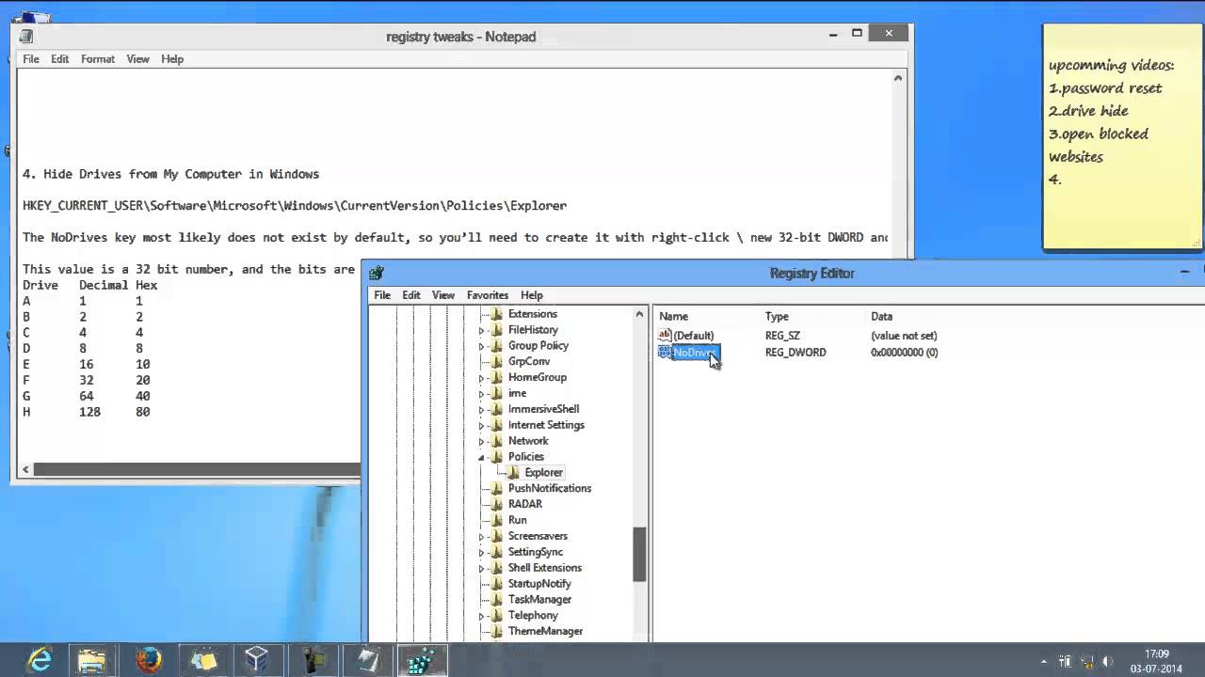Select the (Default) value name
The width and height of the screenshot is (1205, 677).
694,336
